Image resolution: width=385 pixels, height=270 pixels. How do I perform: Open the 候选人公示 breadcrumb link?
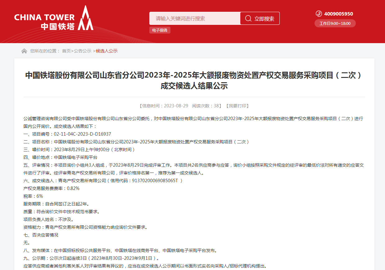point(106,51)
